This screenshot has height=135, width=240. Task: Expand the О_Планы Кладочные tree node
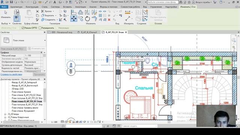pos(5,117)
